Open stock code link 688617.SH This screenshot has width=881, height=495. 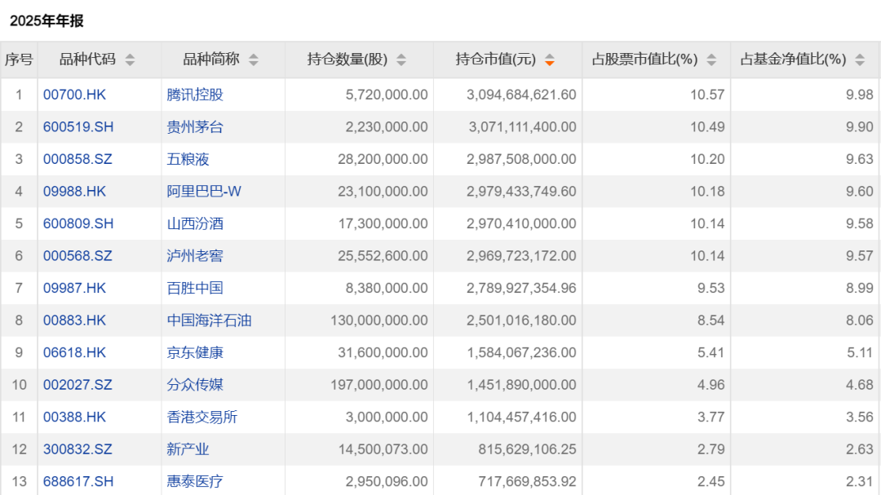pyautogui.click(x=78, y=481)
